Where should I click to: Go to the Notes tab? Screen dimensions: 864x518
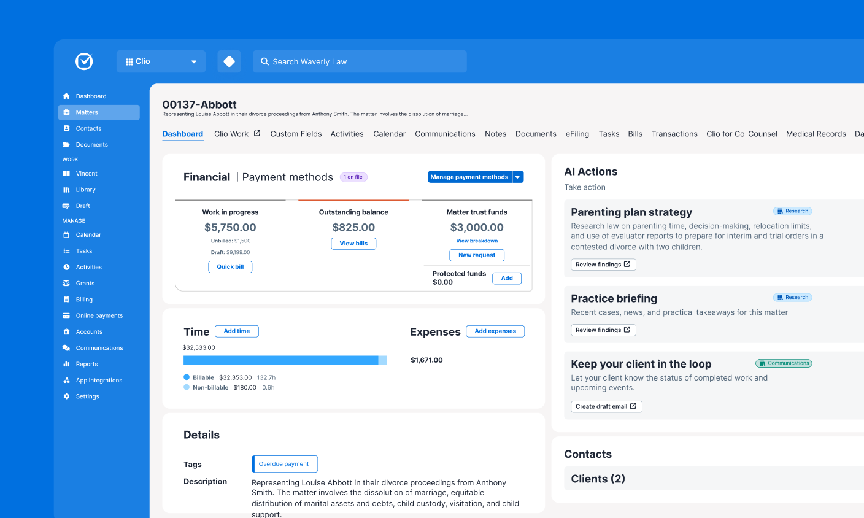495,134
